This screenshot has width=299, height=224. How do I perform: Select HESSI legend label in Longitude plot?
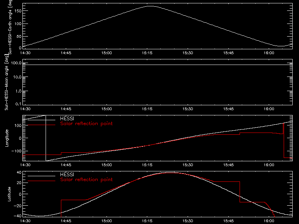[x=67, y=119]
